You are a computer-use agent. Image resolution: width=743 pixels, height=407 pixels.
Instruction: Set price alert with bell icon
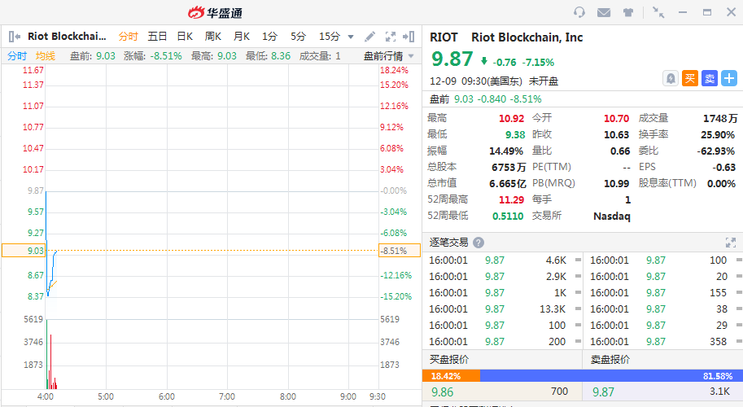671,78
